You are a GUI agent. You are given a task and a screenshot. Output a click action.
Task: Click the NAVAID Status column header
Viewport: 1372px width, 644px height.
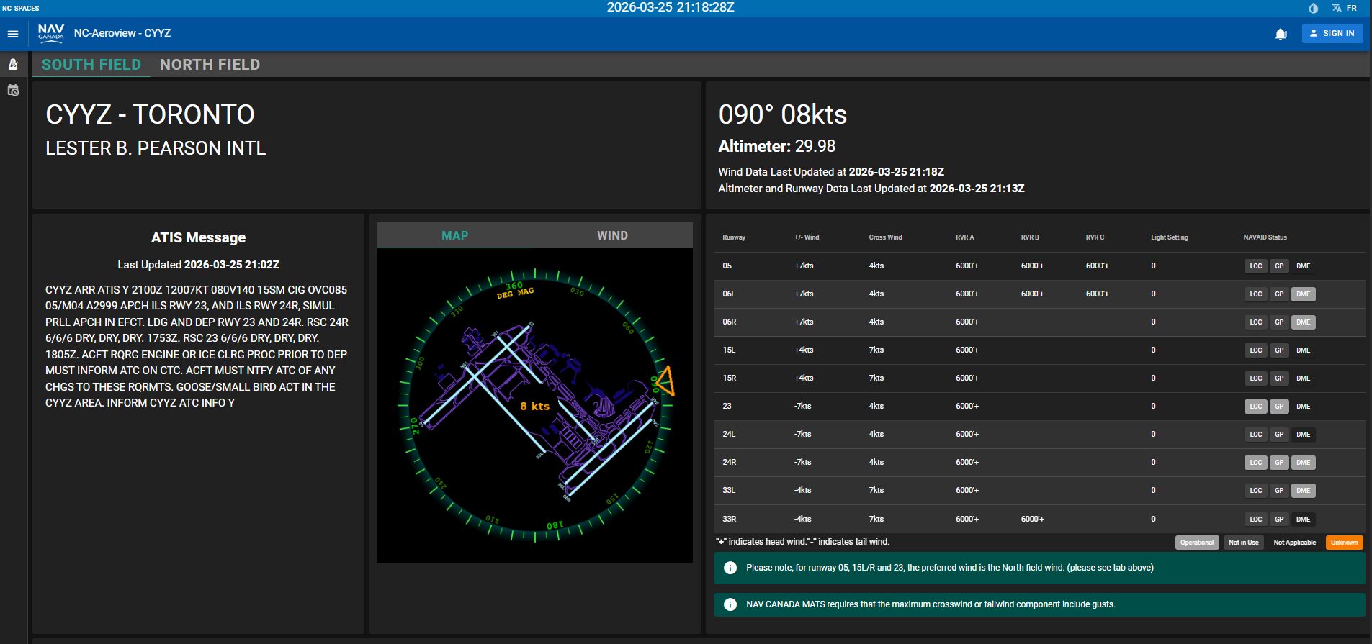1265,237
